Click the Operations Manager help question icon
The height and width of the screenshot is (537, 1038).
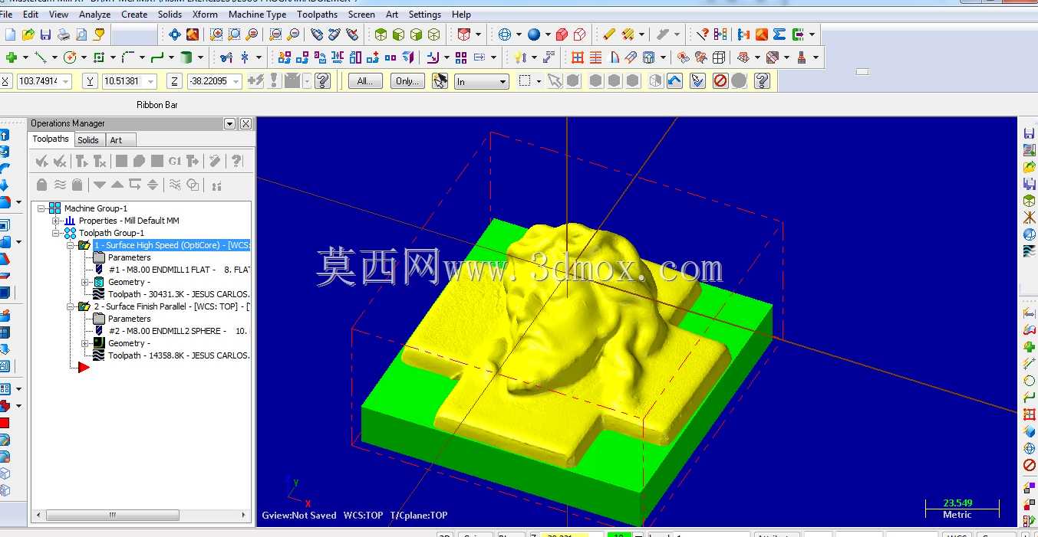tap(236, 161)
